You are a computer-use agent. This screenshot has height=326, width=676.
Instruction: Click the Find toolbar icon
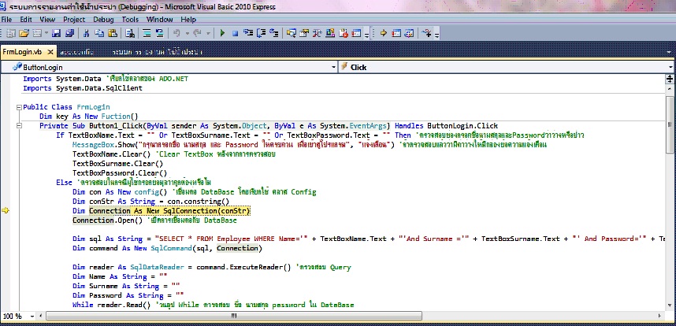coord(130,33)
